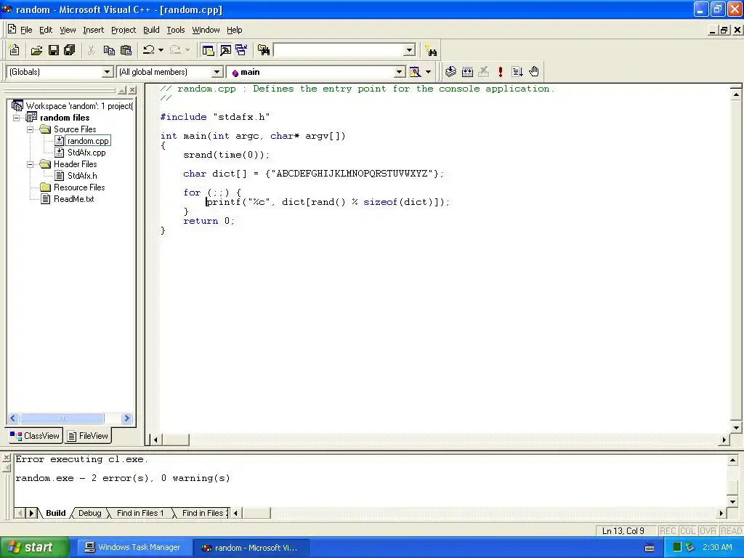Switch to the ClassView tab
This screenshot has width=744, height=558.
pos(35,436)
